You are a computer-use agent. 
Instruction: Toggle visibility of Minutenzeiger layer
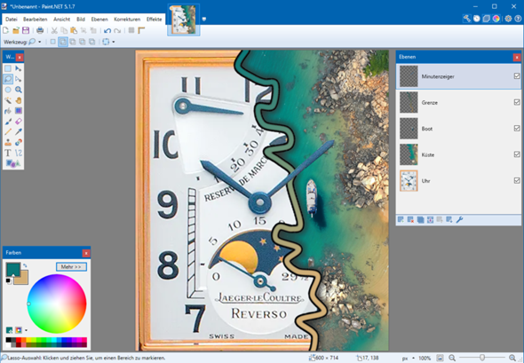pos(517,76)
